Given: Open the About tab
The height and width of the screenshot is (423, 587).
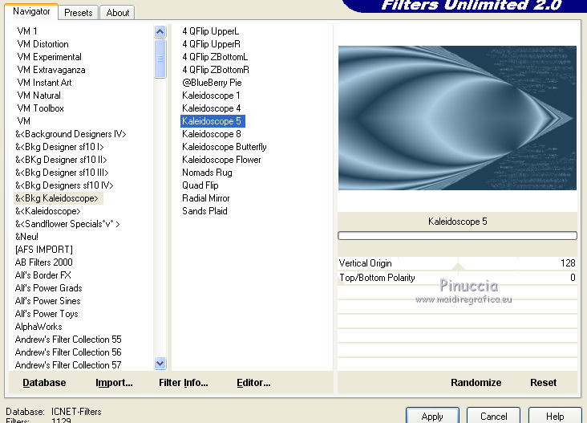Looking at the screenshot, I should [118, 13].
